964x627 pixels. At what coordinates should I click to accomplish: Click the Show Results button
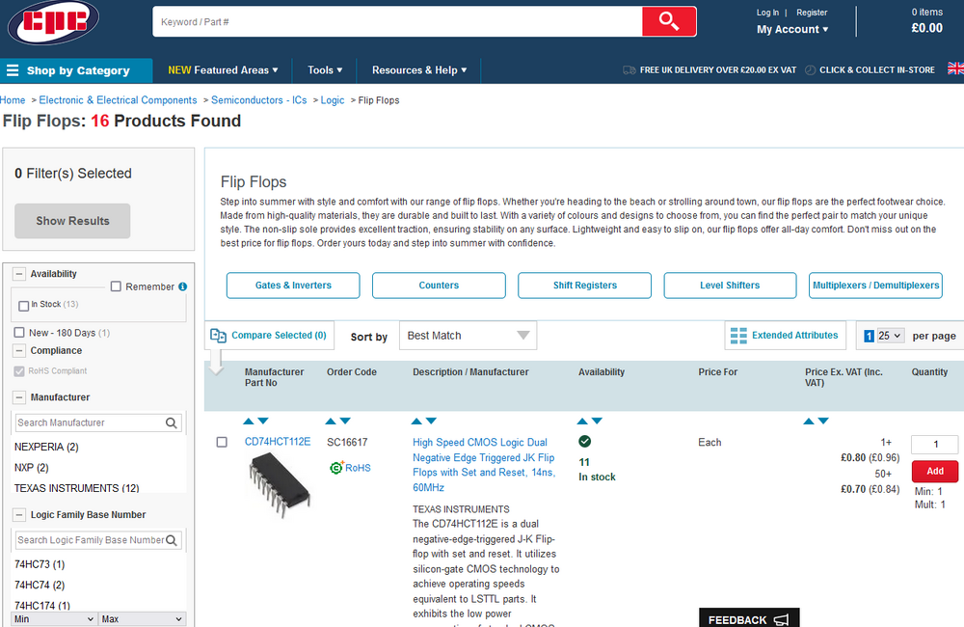coord(72,221)
